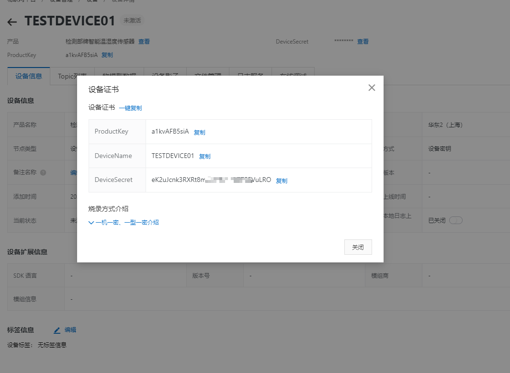
Task: Click the TESTDEVICE01 page heading
Action: (x=70, y=21)
